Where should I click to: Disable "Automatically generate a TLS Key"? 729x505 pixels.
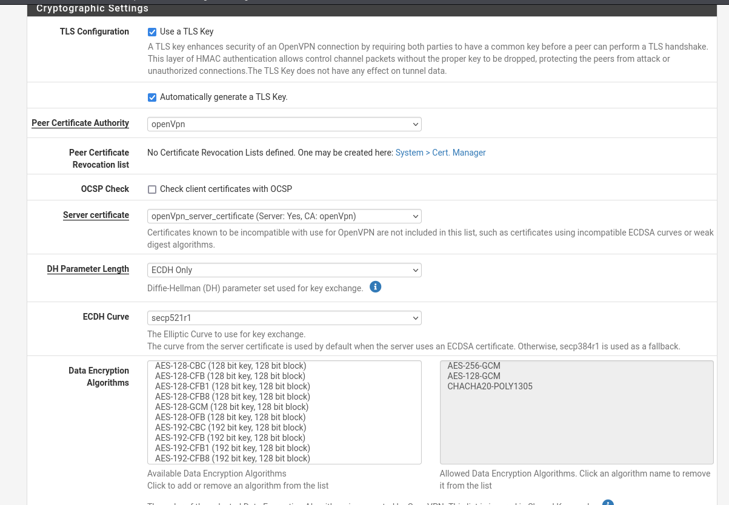tap(152, 97)
